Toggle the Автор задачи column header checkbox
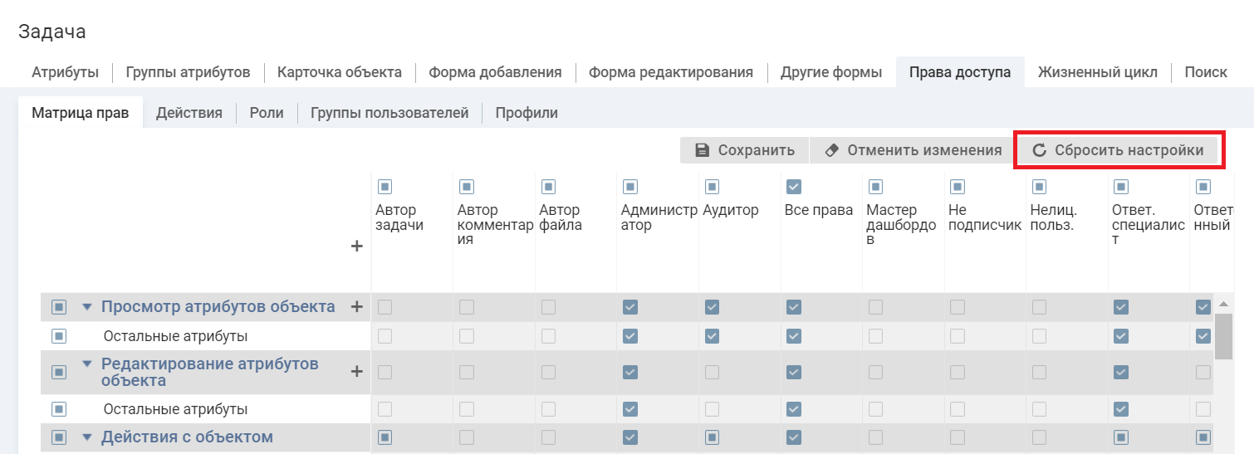1254x454 pixels. (x=385, y=187)
